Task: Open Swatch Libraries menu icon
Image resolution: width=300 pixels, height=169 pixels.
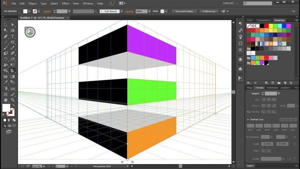Action: tap(249, 83)
